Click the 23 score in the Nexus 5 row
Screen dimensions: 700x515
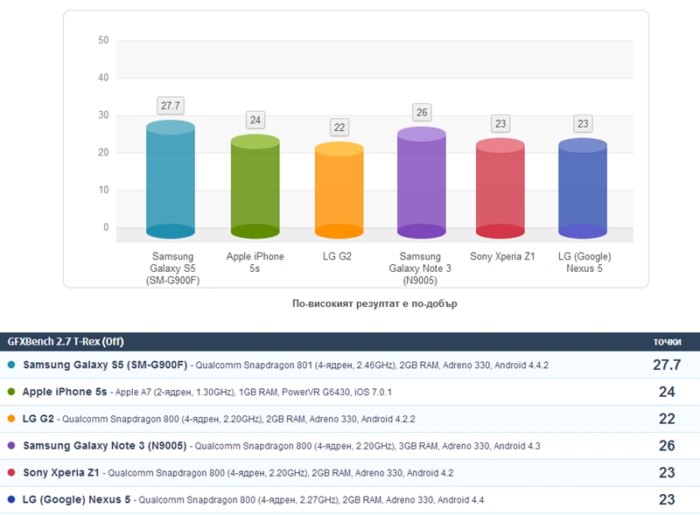click(x=667, y=499)
